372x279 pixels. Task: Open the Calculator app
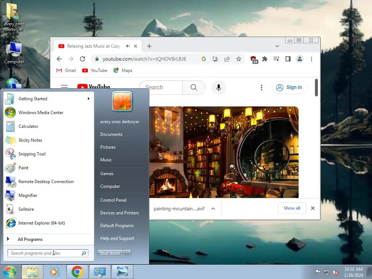point(49,126)
